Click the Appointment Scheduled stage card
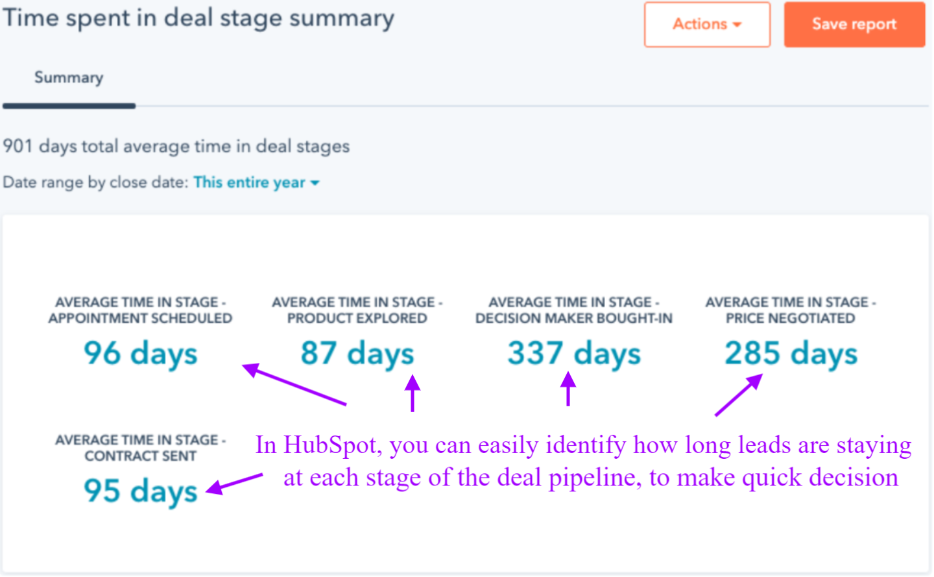Screen dimensions: 934x577 pos(140,331)
